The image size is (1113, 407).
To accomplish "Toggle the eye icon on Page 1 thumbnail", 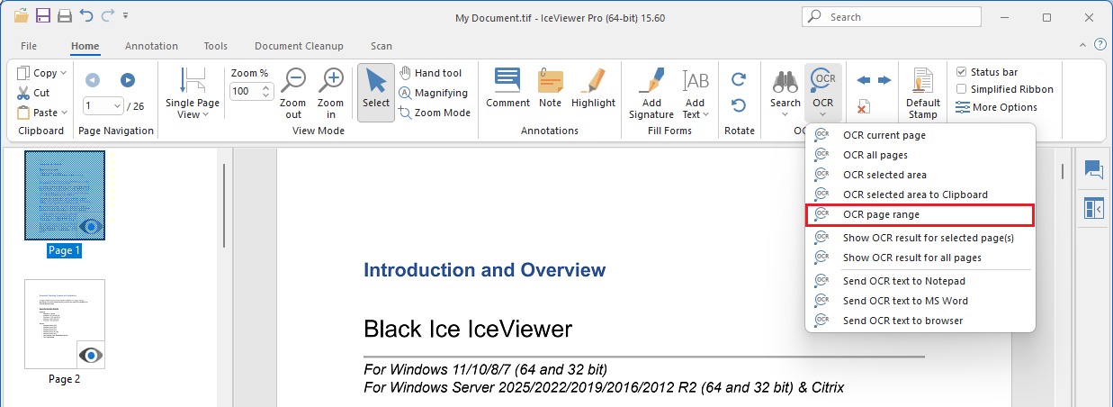I will tap(90, 226).
